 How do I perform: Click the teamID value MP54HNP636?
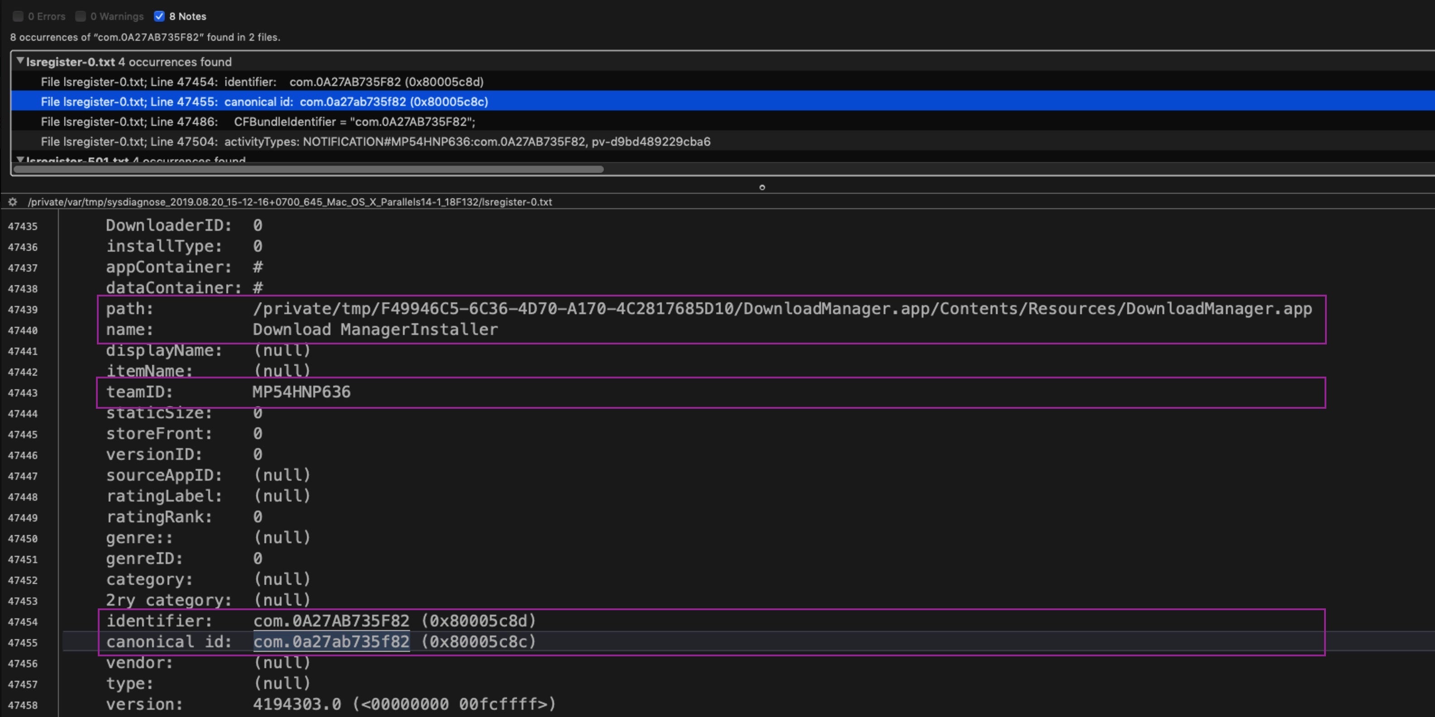(301, 392)
